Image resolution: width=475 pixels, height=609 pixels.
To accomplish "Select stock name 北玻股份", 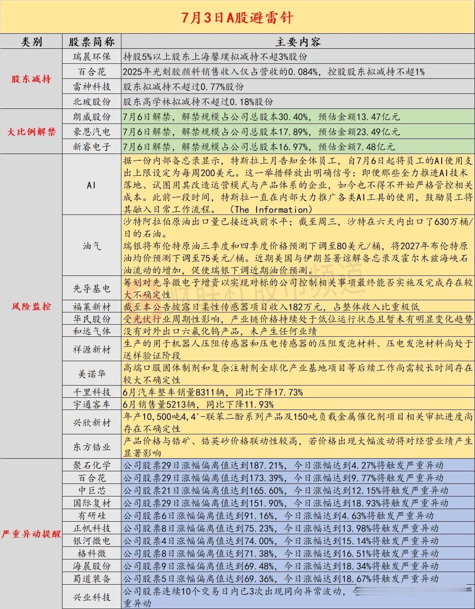I will [92, 101].
